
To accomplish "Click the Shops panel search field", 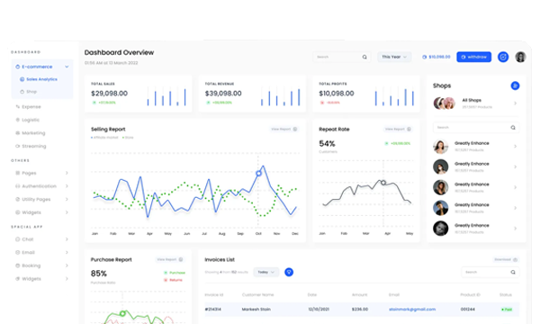I will pyautogui.click(x=476, y=128).
